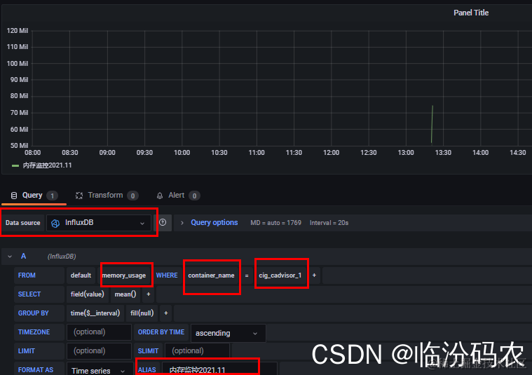
Task: Click the MD = auto = 1769 text
Action: (276, 223)
